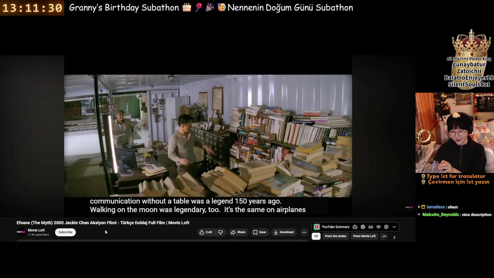Click the streamer webcam feed
The height and width of the screenshot is (278, 494).
point(455,132)
